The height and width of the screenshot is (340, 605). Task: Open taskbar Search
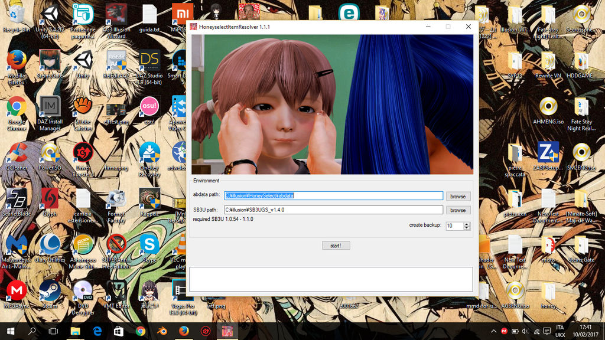click(32, 331)
